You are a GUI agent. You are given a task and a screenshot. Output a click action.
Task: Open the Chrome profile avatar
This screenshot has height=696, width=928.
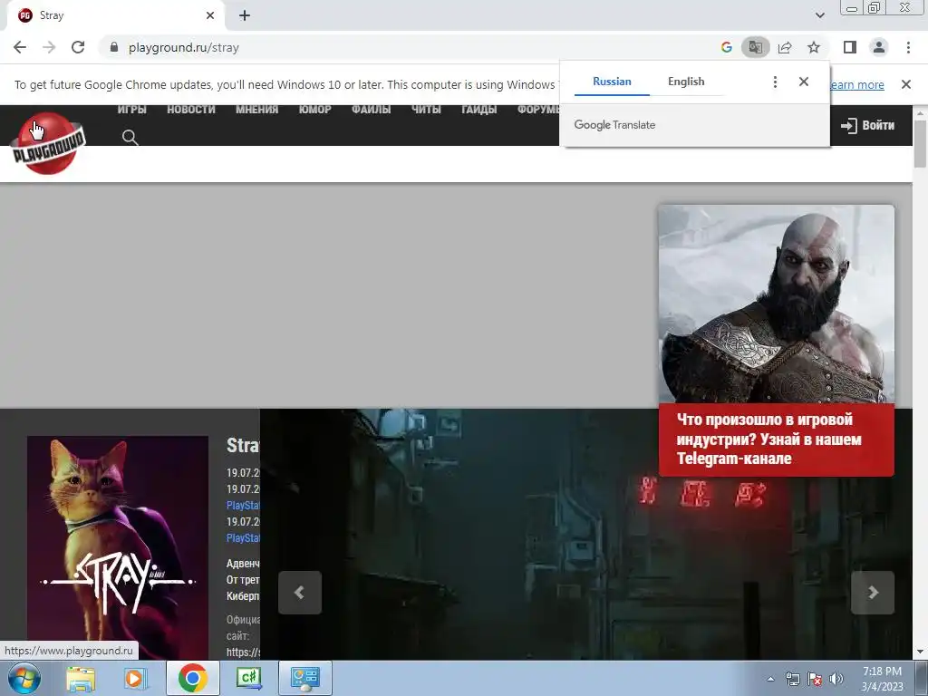(x=879, y=47)
